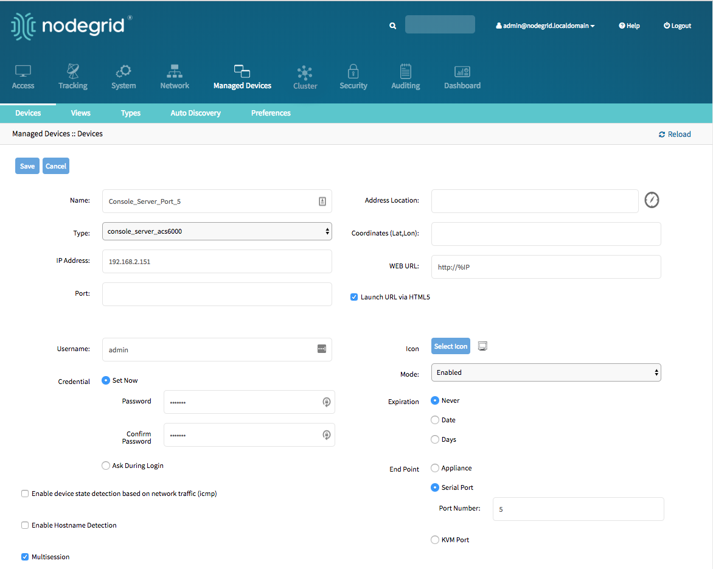The width and height of the screenshot is (713, 569).
Task: Click the Username field
Action: point(217,349)
